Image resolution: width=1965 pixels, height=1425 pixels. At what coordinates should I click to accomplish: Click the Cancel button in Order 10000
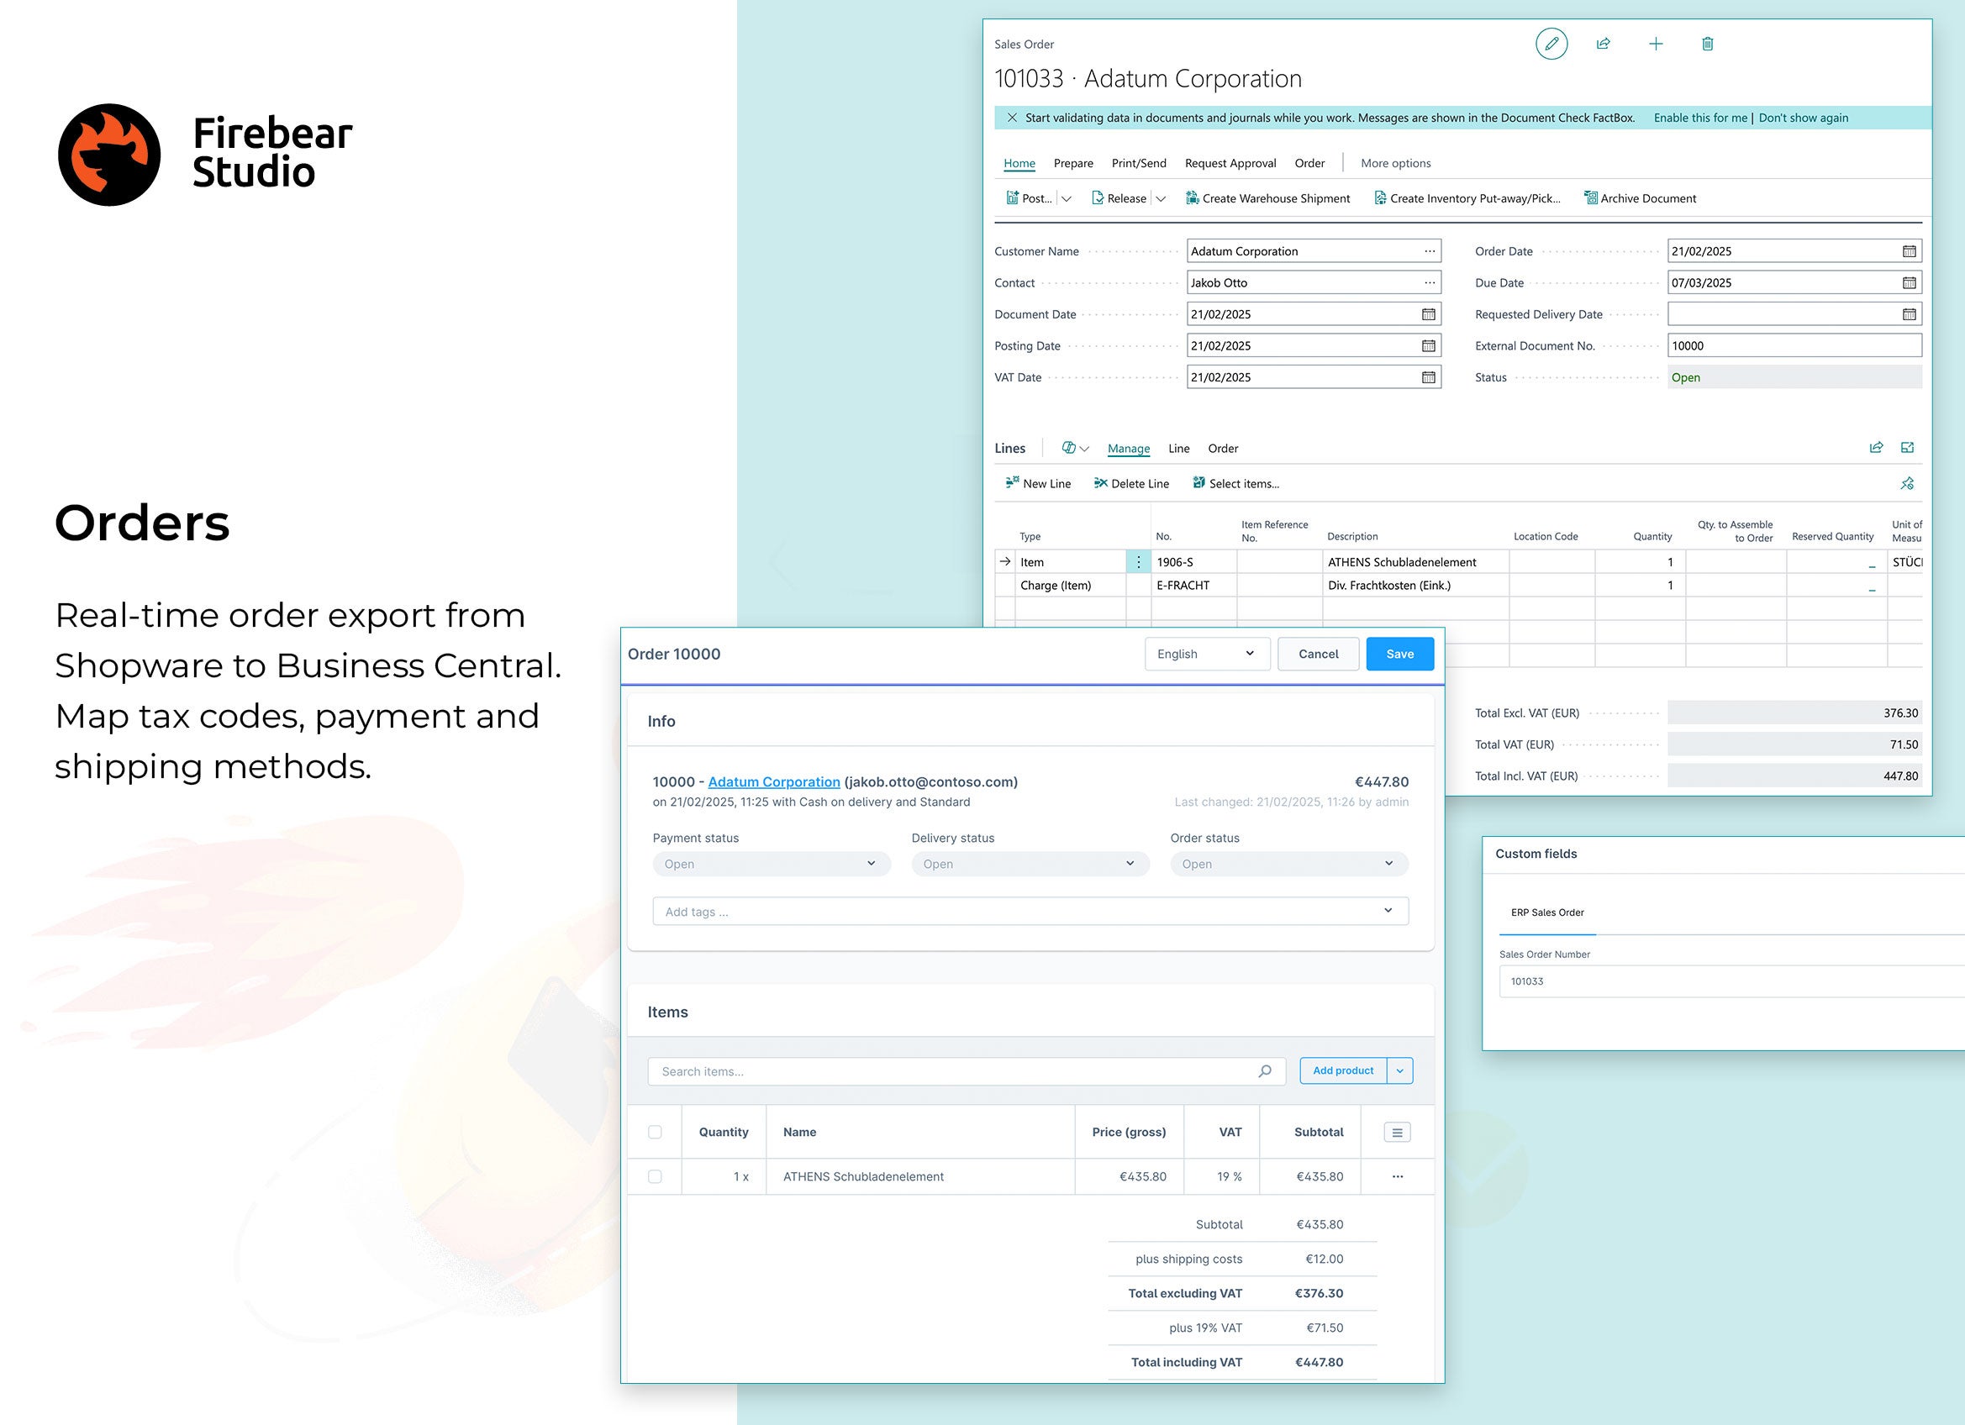tap(1318, 654)
